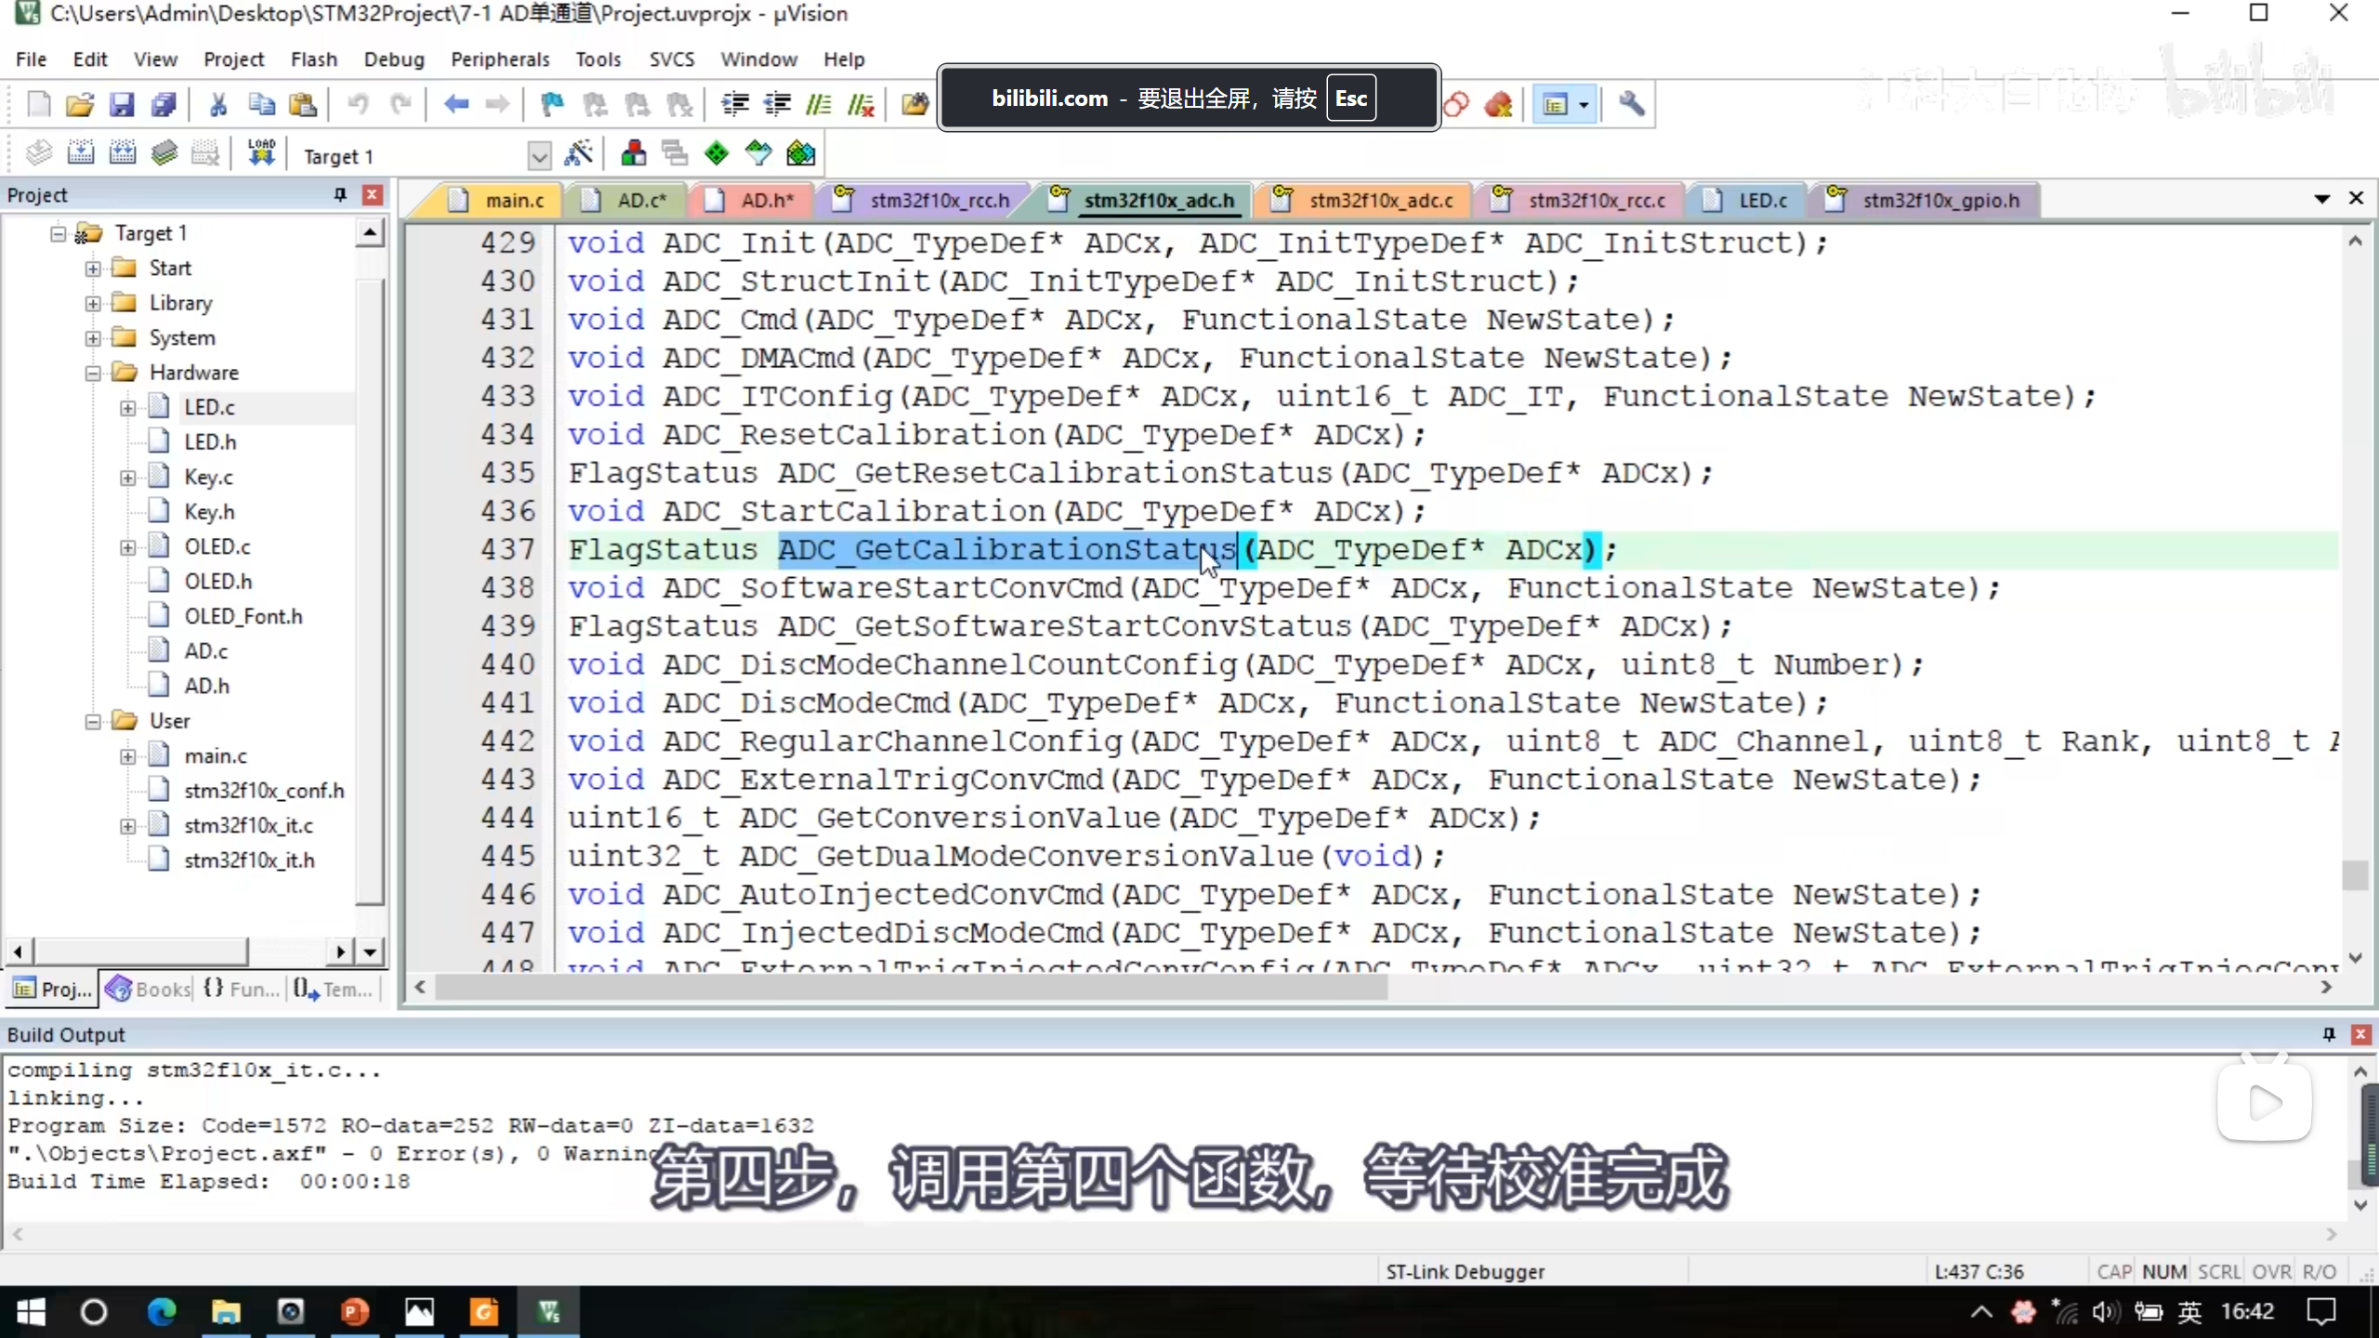Click Options for Target magic wand icon
The height and width of the screenshot is (1338, 2379).
pos(578,153)
